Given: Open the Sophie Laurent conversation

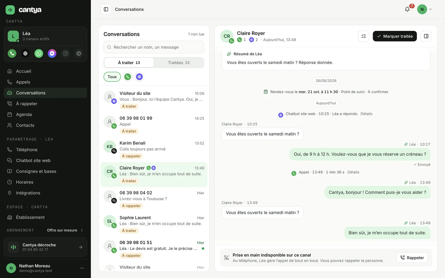Looking at the screenshot, I should click(x=154, y=224).
